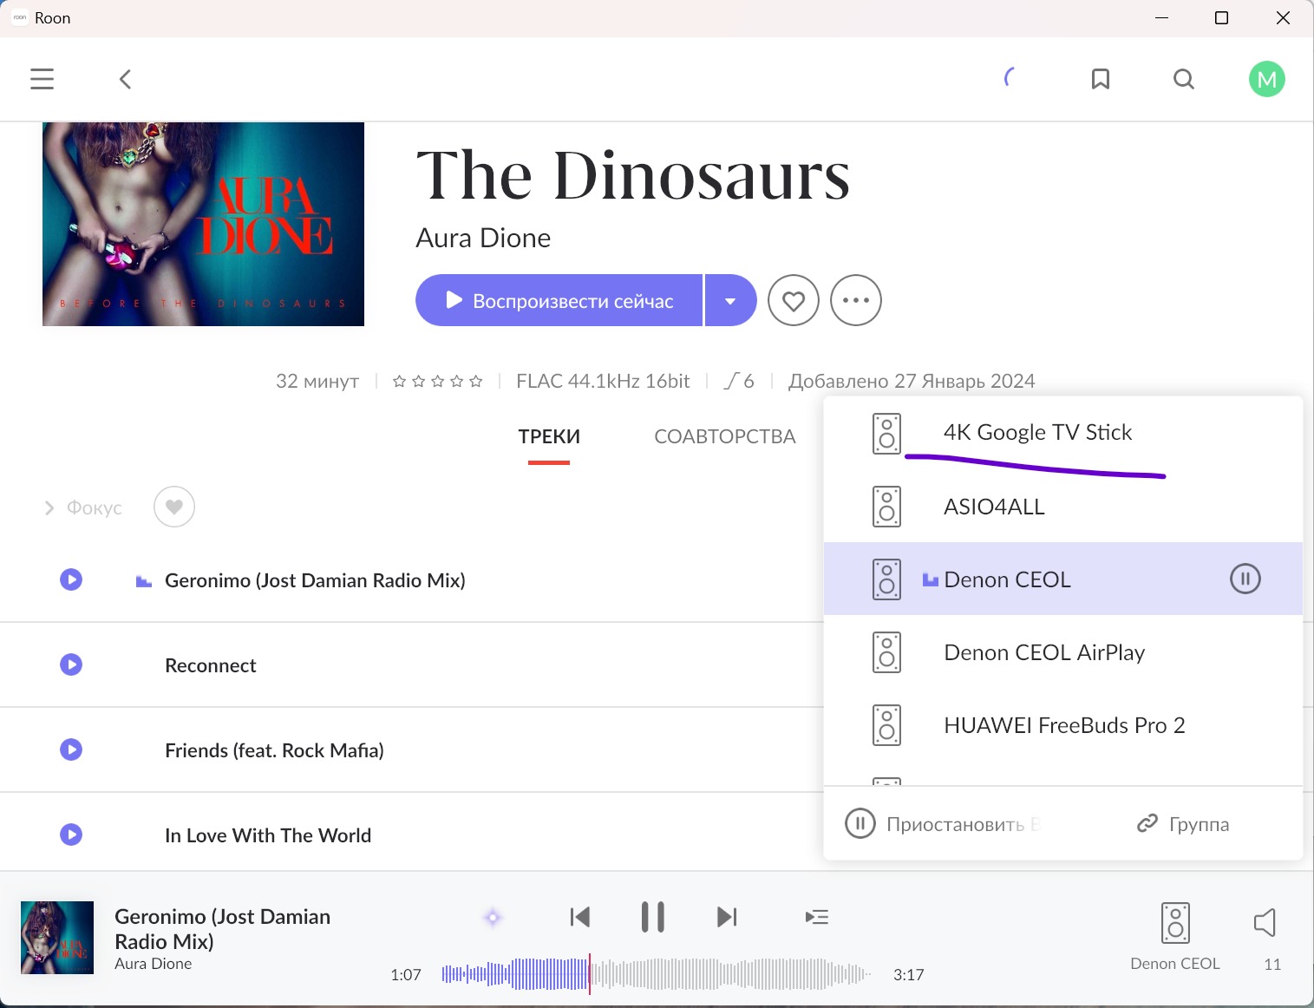
Task: Open the bookmarks icon in header
Action: tap(1100, 80)
